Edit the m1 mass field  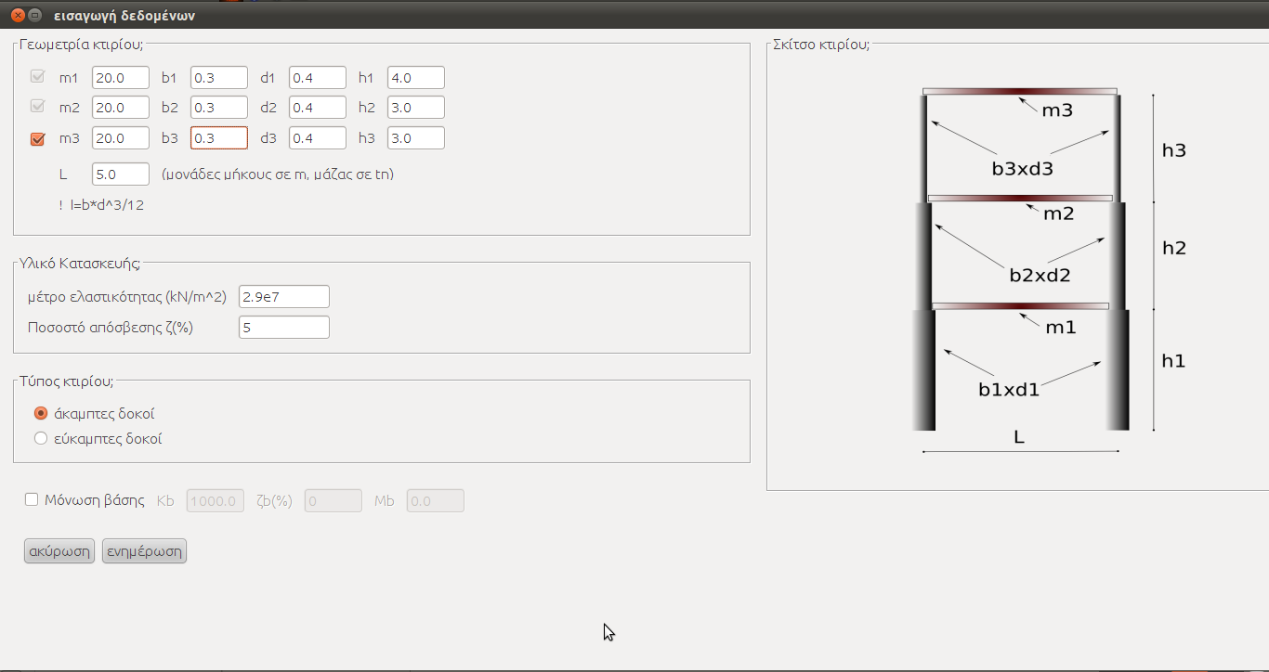click(121, 78)
